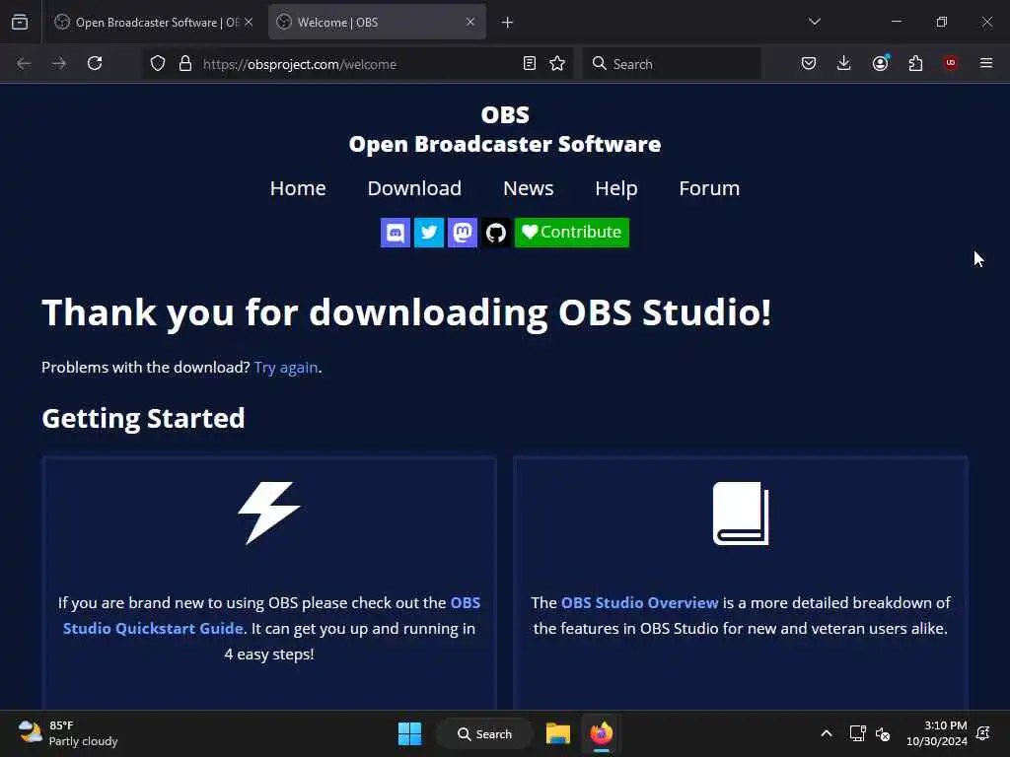Open the Pocket save icon
1010x757 pixels.
pos(809,63)
